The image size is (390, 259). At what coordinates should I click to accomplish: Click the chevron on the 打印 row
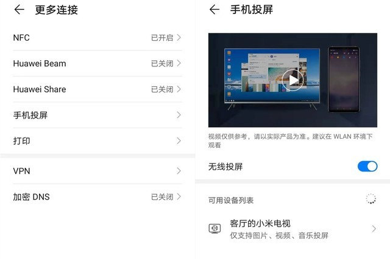point(179,140)
